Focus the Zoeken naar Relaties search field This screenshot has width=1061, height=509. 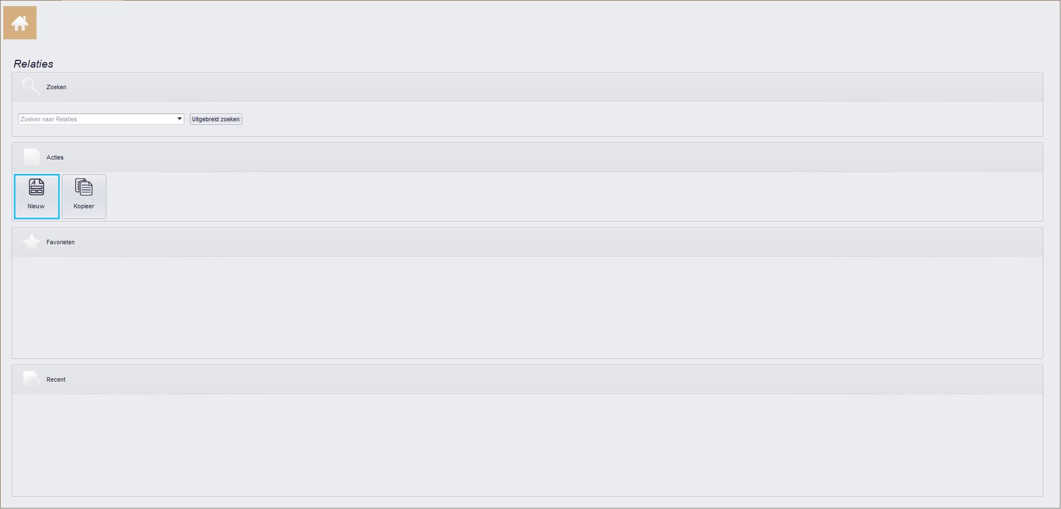pos(97,119)
